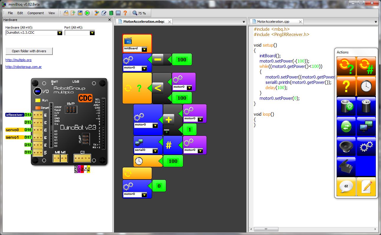Open the initBoard block dropdown

coord(144,49)
